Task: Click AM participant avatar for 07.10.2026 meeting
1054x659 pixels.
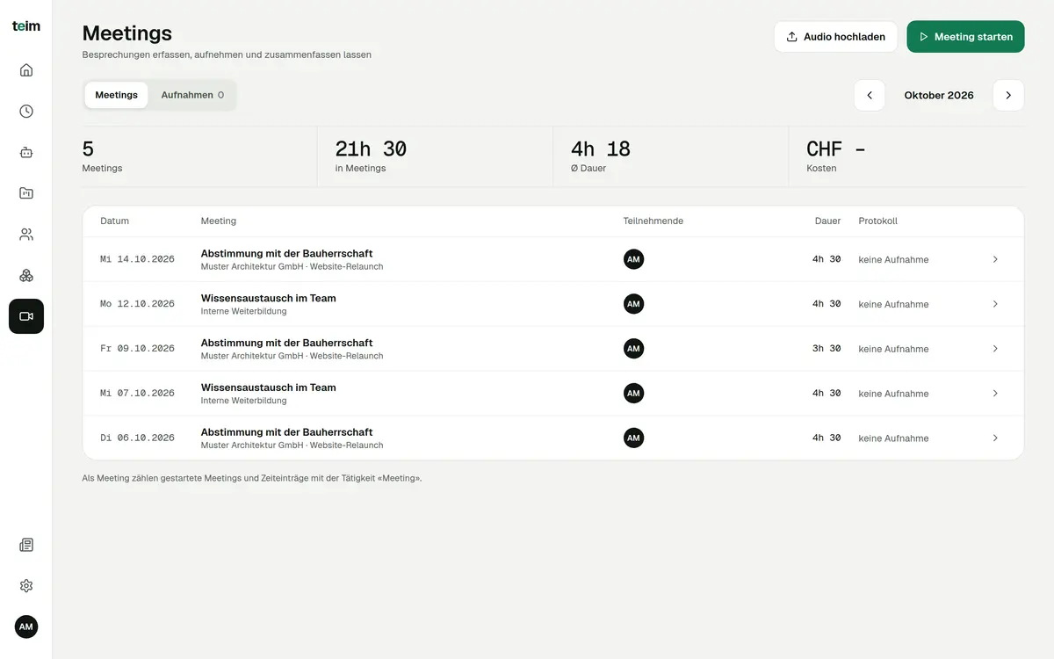Action: pyautogui.click(x=633, y=394)
